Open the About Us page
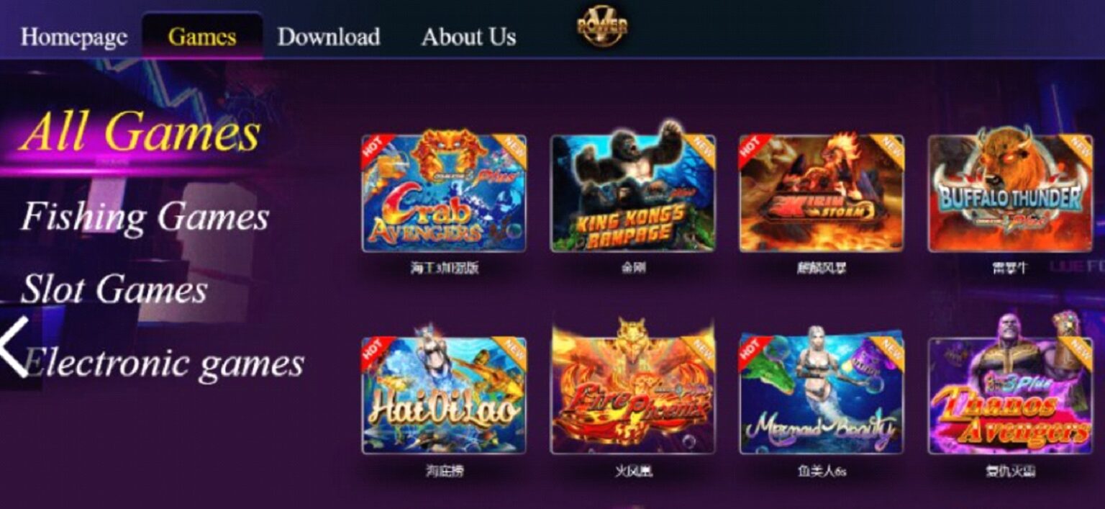 click(469, 37)
